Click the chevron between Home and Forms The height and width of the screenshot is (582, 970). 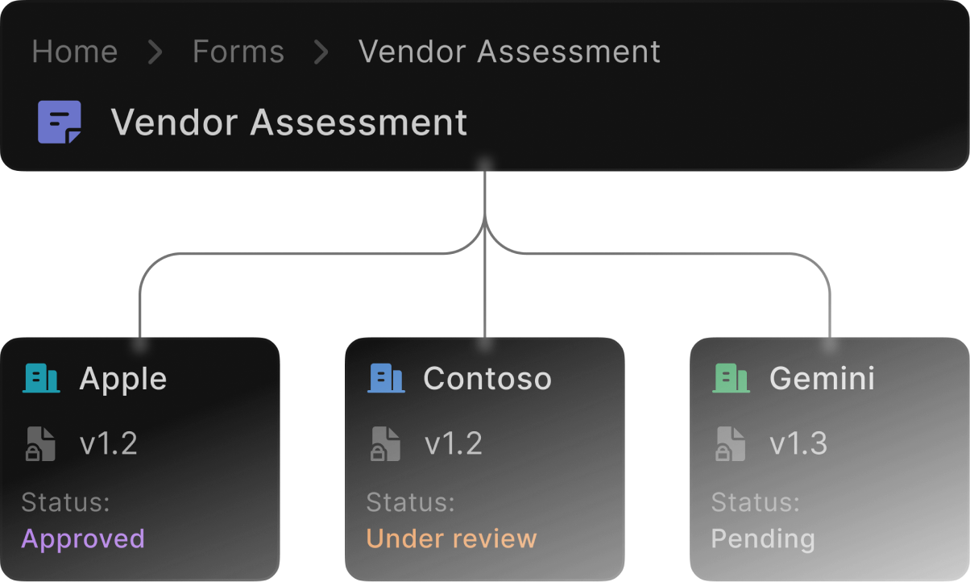click(155, 53)
